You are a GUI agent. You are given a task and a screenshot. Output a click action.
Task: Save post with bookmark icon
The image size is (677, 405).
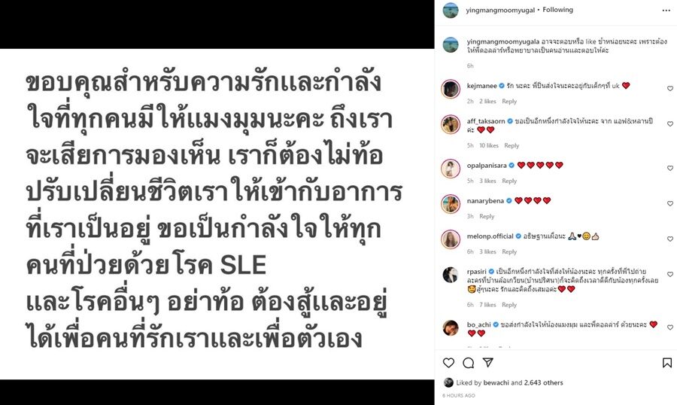667,363
